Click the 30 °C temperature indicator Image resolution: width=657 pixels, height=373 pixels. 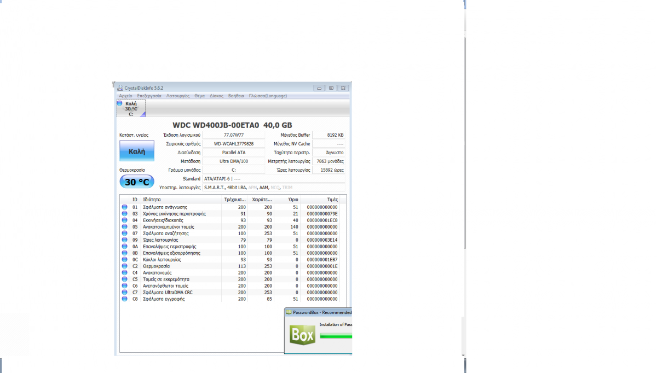coord(137,182)
